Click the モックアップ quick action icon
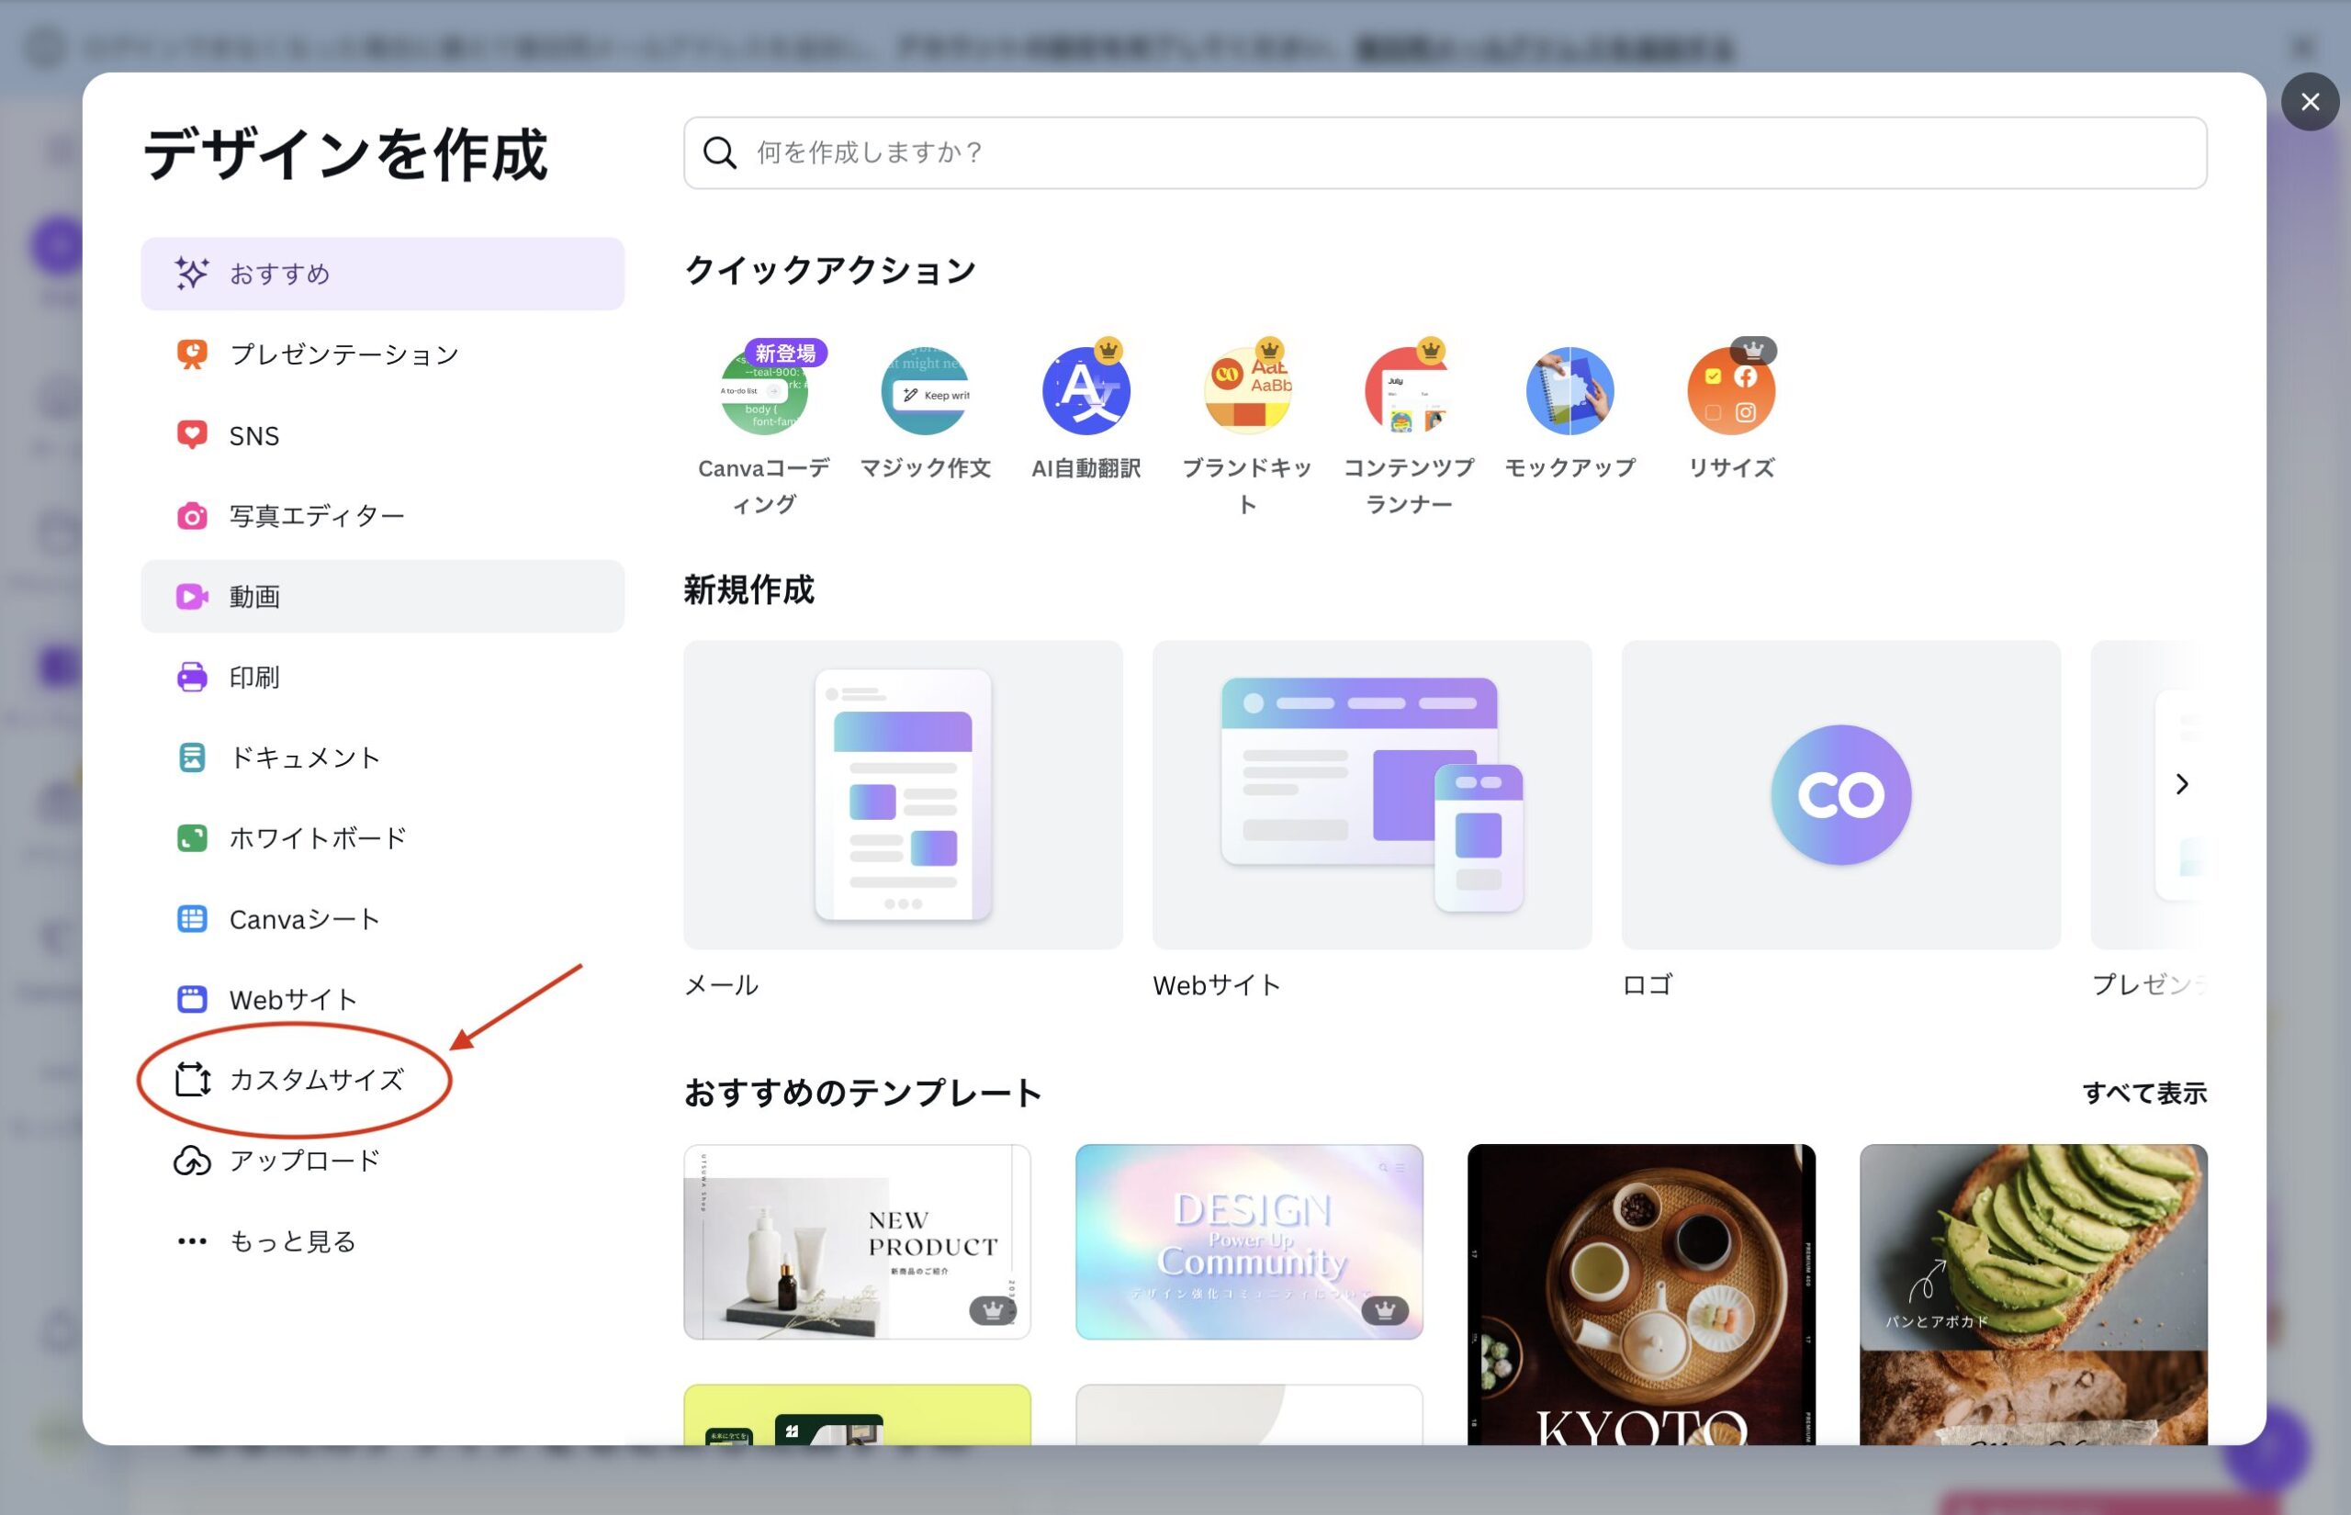This screenshot has width=2351, height=1515. pyautogui.click(x=1570, y=391)
